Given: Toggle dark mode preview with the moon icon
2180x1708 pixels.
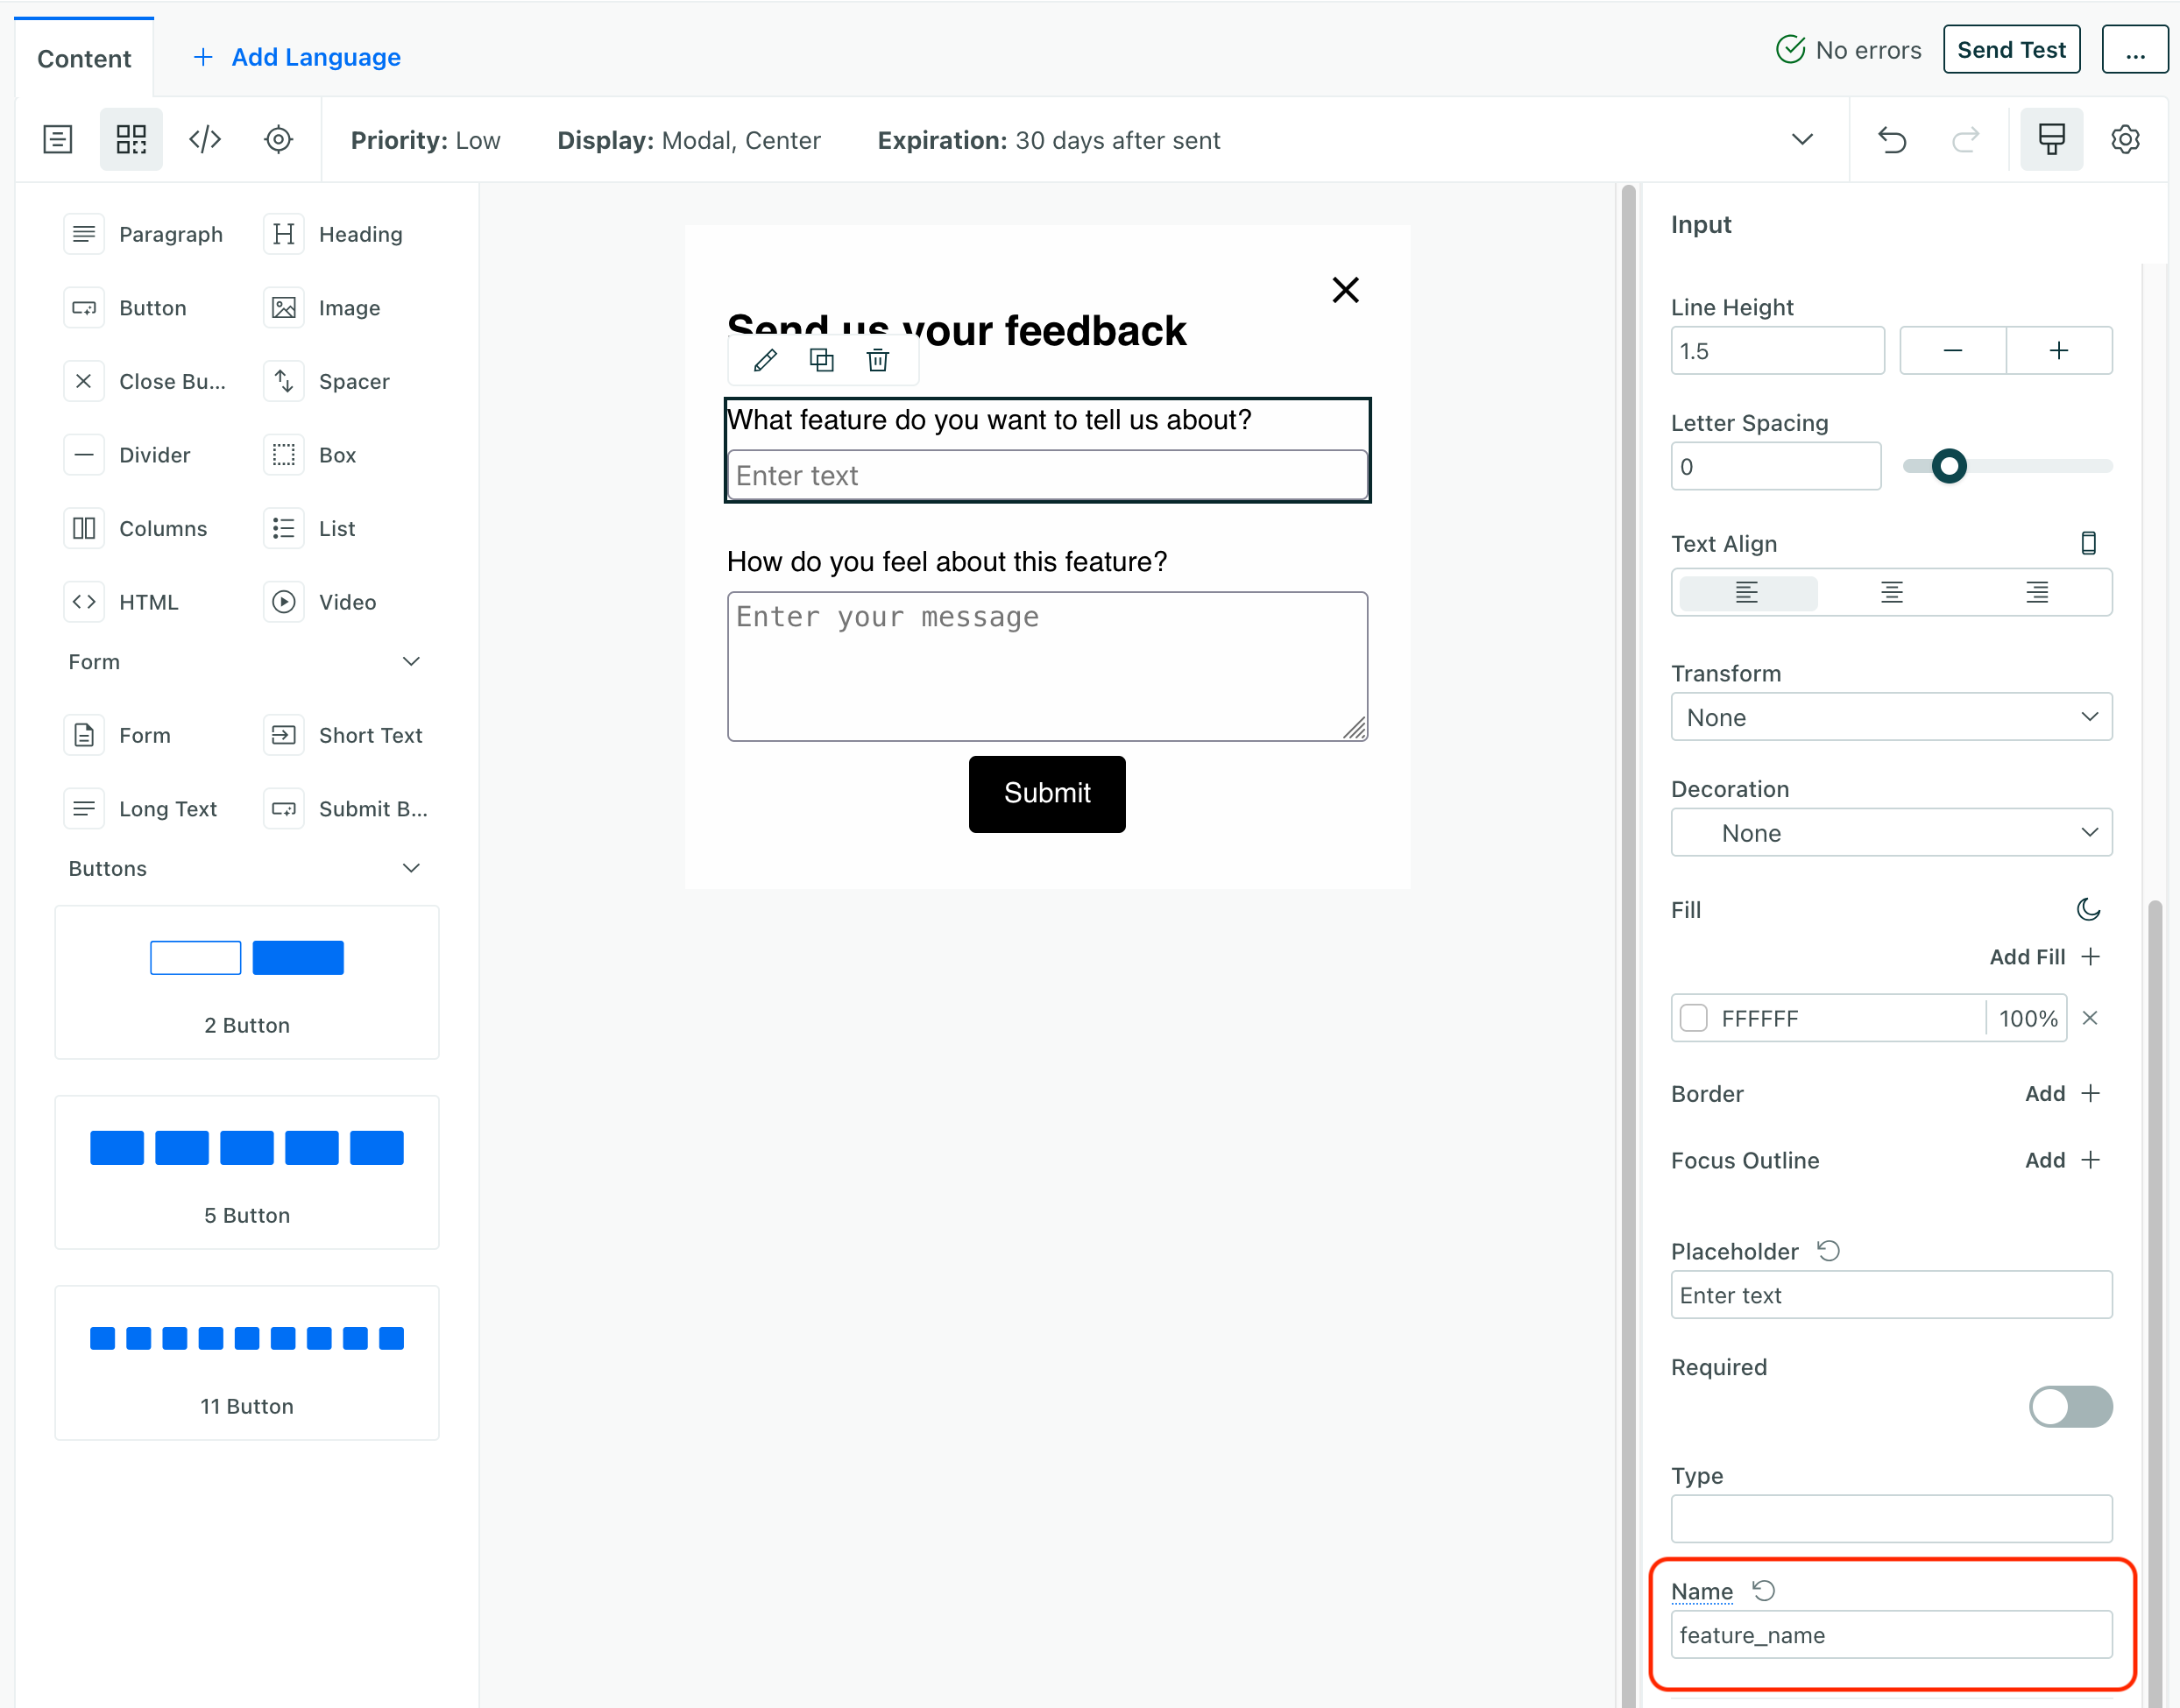Looking at the screenshot, I should (x=2090, y=909).
